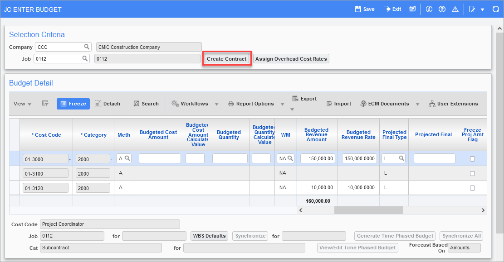Open Job lookup magnifier icon

[85, 59]
